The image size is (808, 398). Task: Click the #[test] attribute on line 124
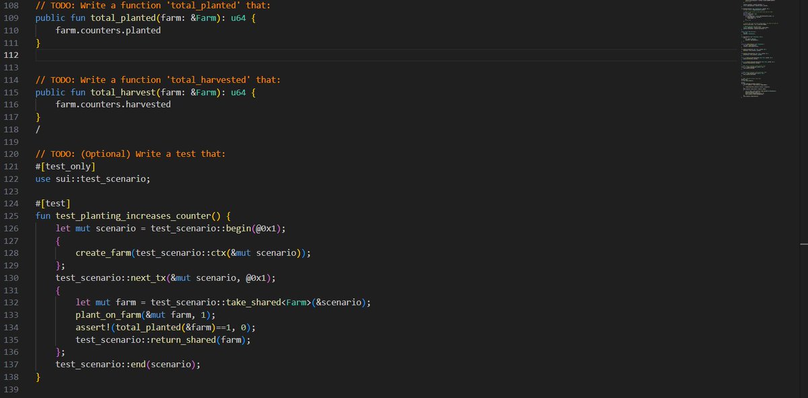coord(53,203)
